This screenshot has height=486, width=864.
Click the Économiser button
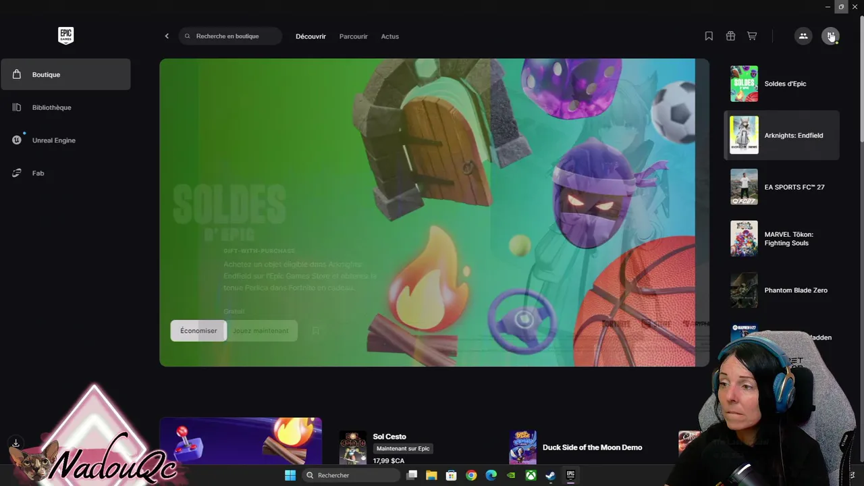198,331
